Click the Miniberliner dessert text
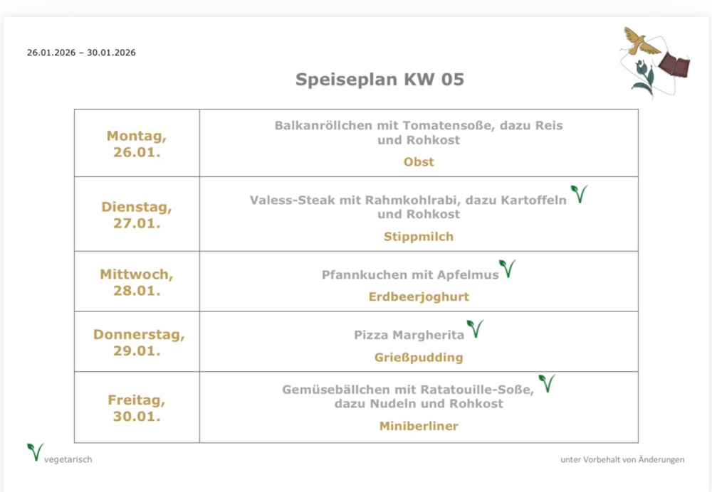The image size is (712, 492). click(419, 427)
